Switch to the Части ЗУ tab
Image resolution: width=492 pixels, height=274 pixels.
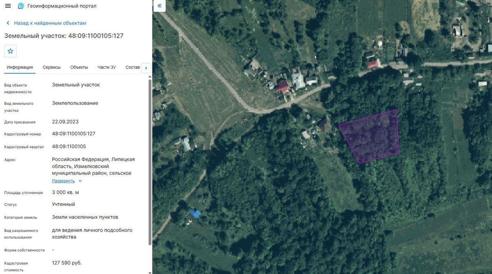pos(107,67)
